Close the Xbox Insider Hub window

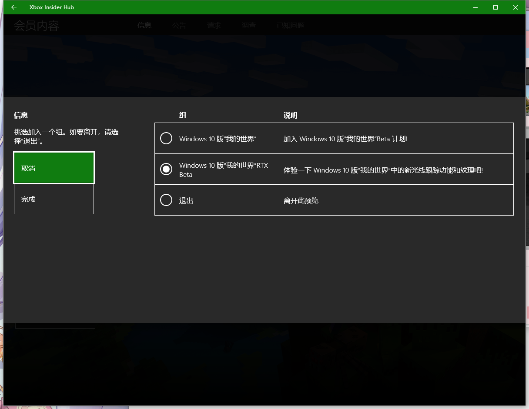[x=516, y=7]
